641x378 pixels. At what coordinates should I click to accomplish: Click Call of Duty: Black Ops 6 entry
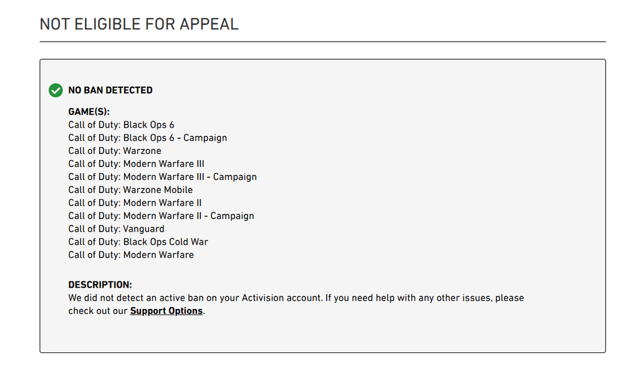click(121, 125)
